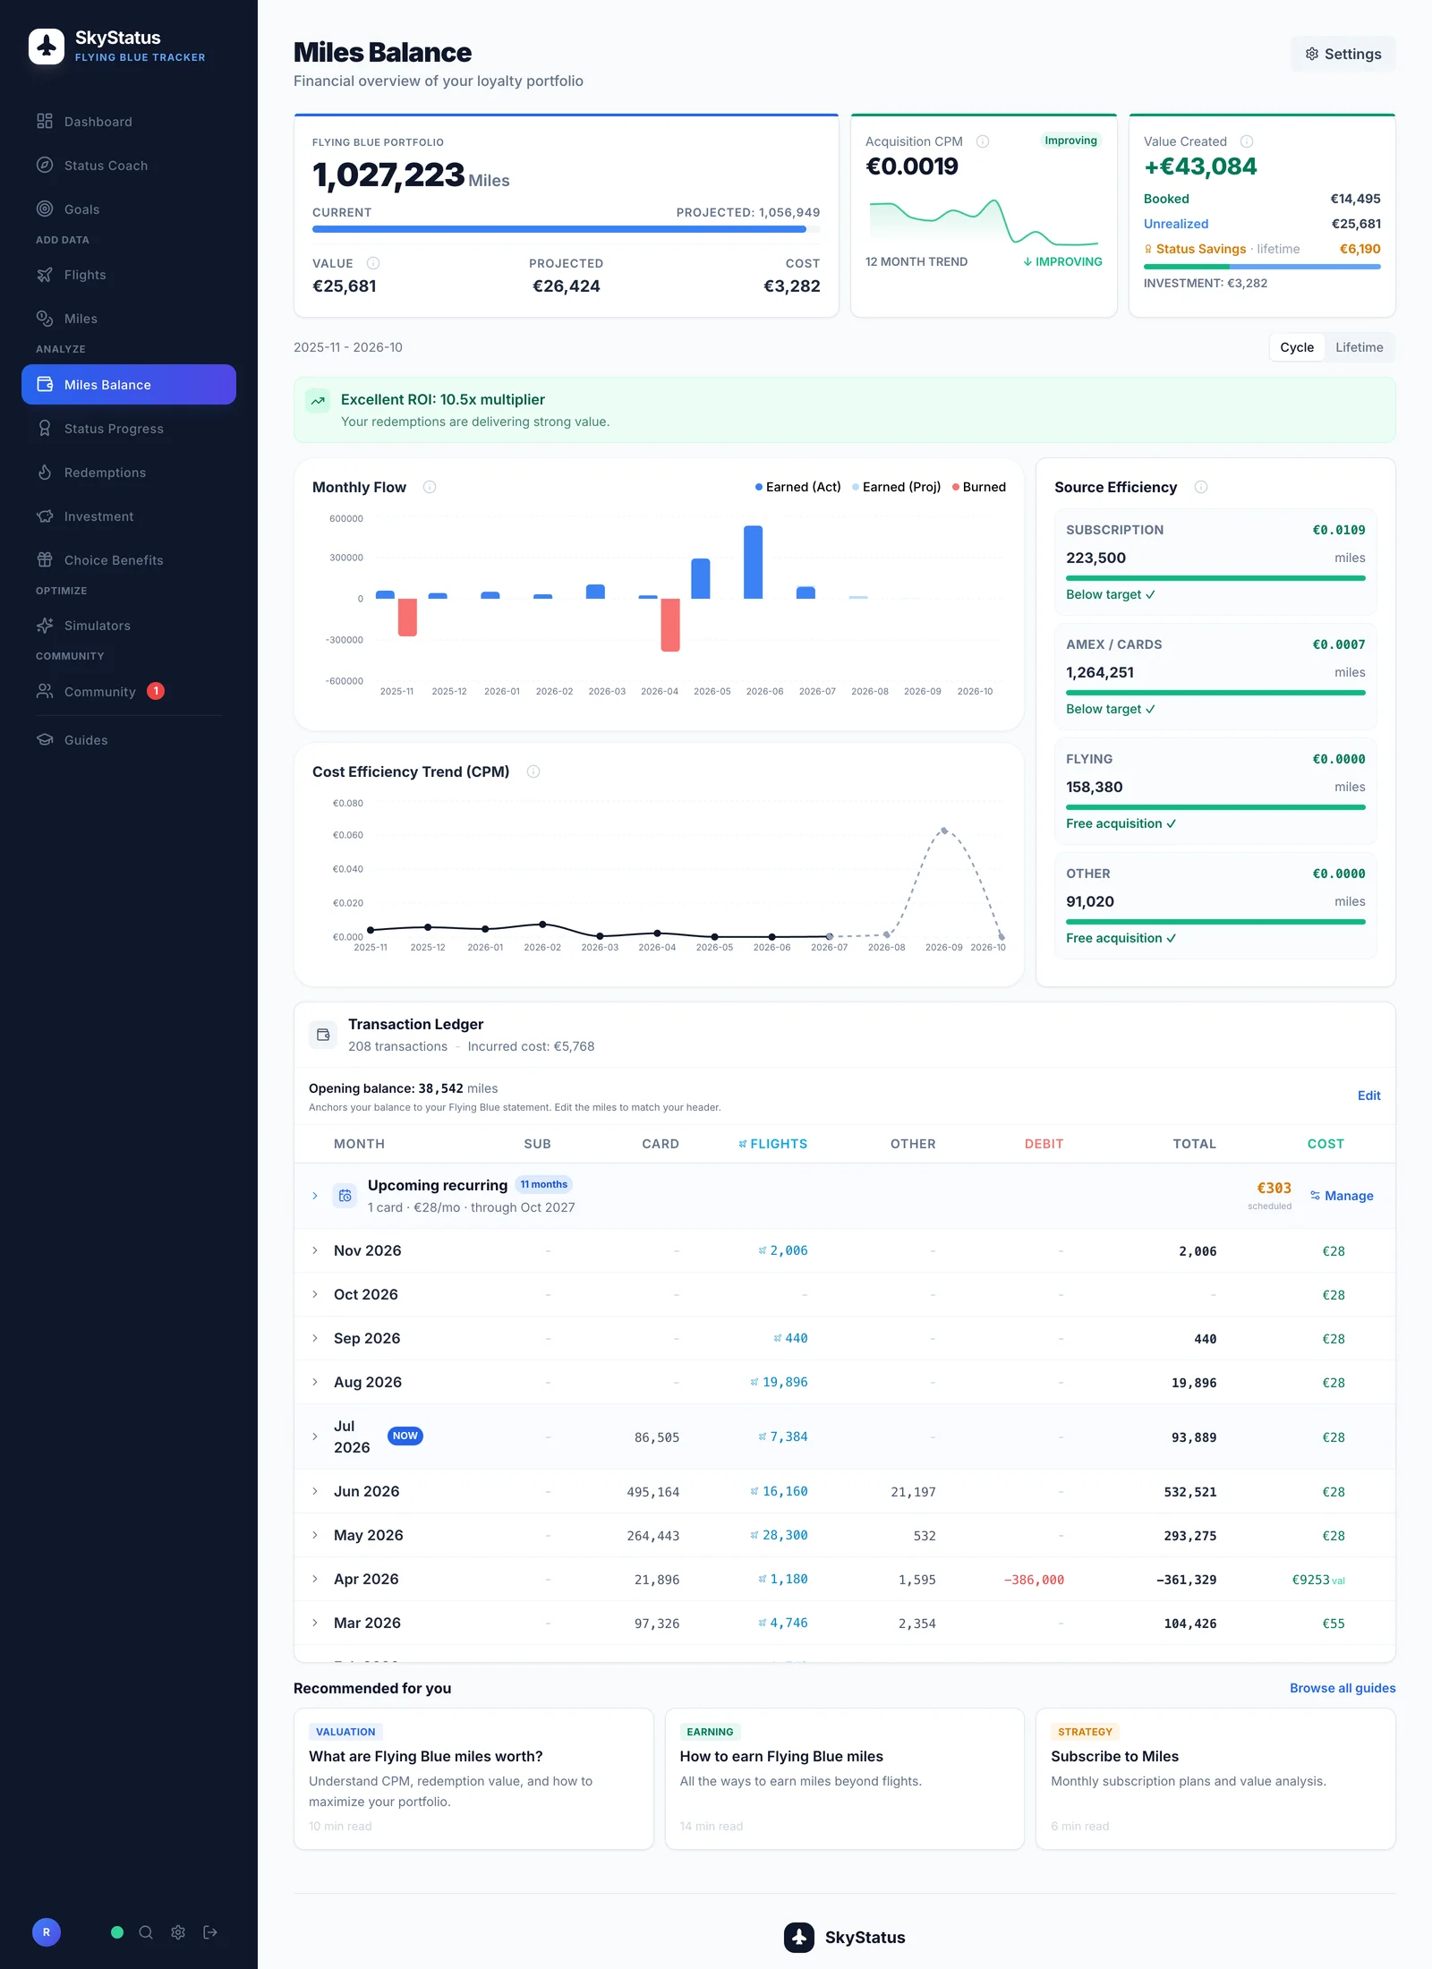The height and width of the screenshot is (1969, 1432).
Task: Open Choice Benefits gift icon
Action: click(x=45, y=560)
